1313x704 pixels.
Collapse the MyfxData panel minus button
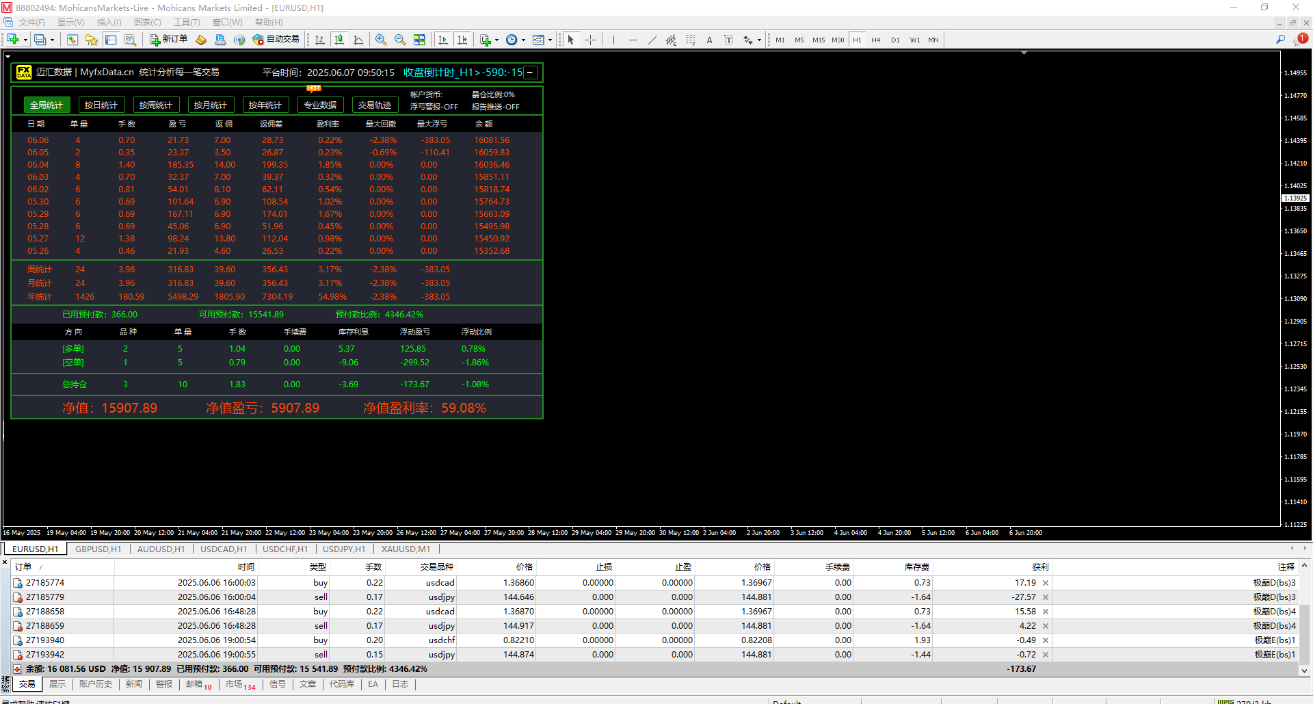point(530,72)
